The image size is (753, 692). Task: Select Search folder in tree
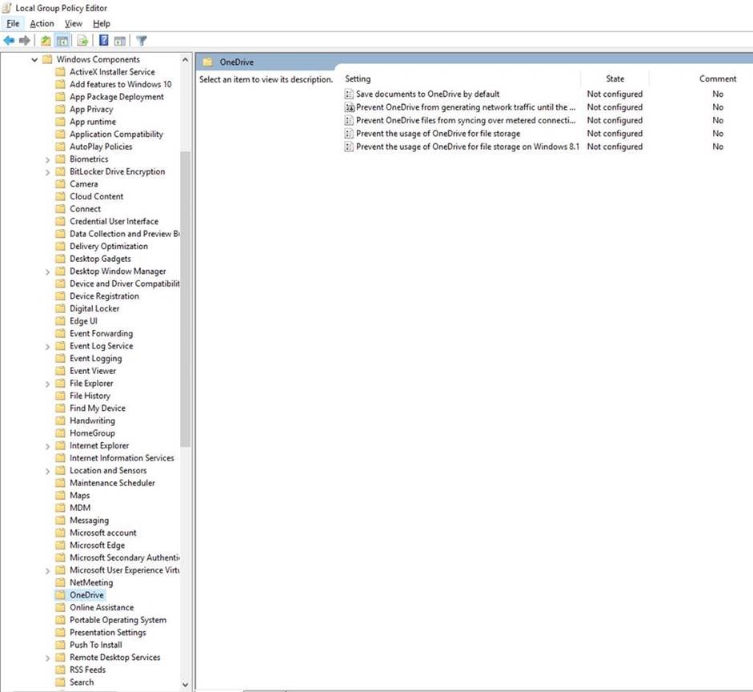pyautogui.click(x=82, y=682)
